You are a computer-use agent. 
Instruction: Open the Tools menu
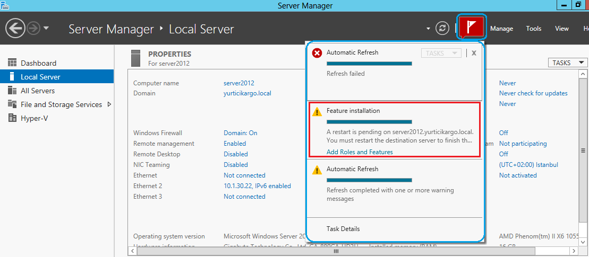pos(534,29)
